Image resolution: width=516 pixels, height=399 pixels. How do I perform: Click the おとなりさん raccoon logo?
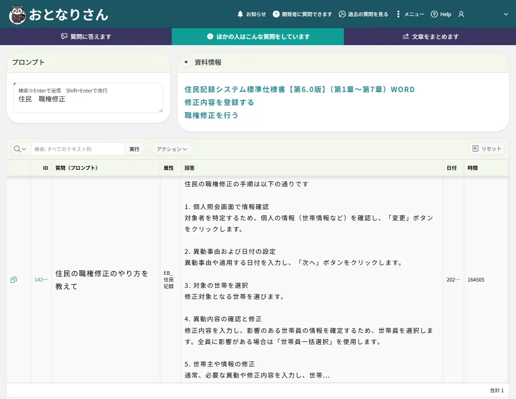pos(17,14)
